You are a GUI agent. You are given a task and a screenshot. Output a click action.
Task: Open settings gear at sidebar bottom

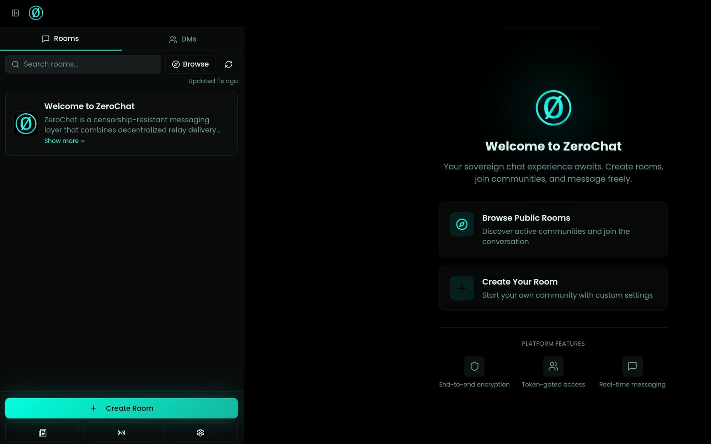[200, 433]
